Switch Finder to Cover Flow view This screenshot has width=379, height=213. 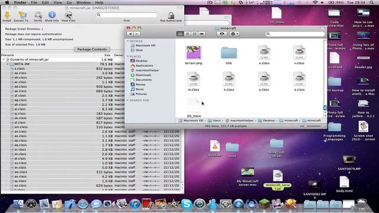click(201, 34)
